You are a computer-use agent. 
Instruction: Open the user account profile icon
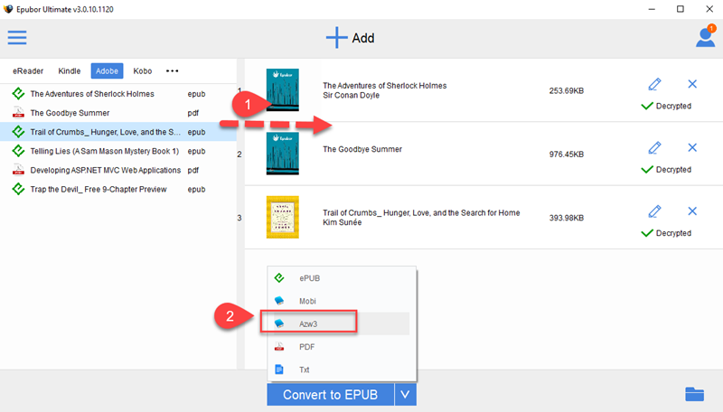point(706,36)
